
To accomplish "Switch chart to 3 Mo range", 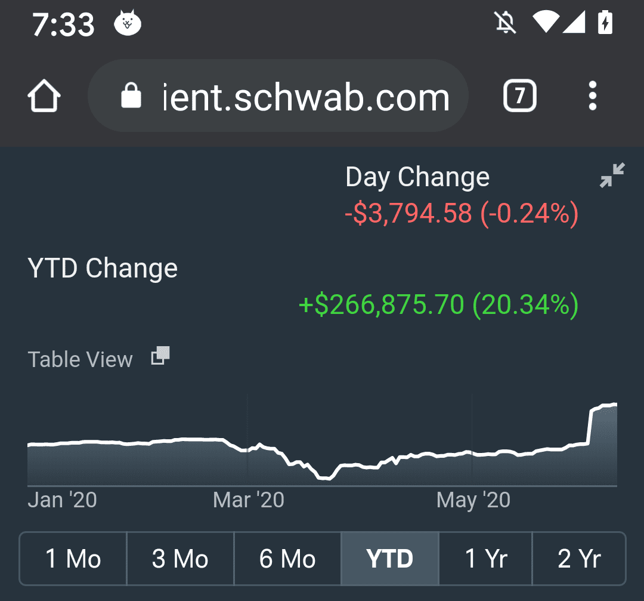I will pos(180,559).
